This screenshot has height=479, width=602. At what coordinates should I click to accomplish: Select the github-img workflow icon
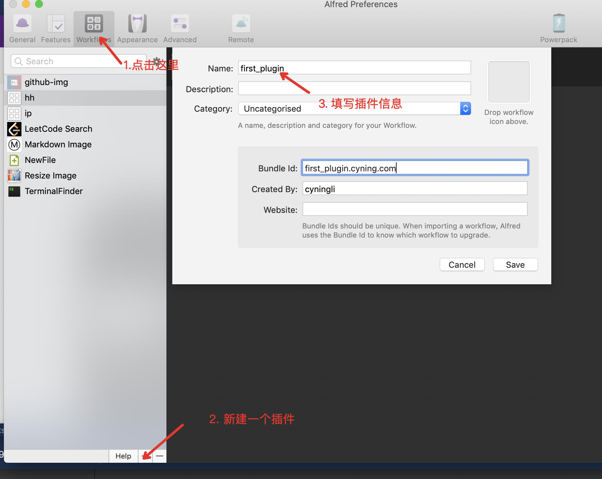coord(14,82)
